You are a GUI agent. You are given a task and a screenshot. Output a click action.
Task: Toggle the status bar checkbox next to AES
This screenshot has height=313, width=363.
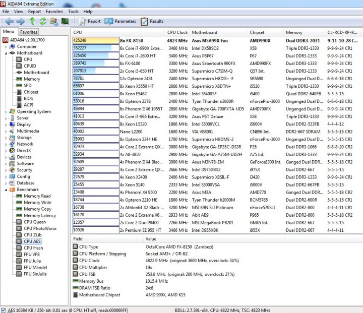(4, 310)
